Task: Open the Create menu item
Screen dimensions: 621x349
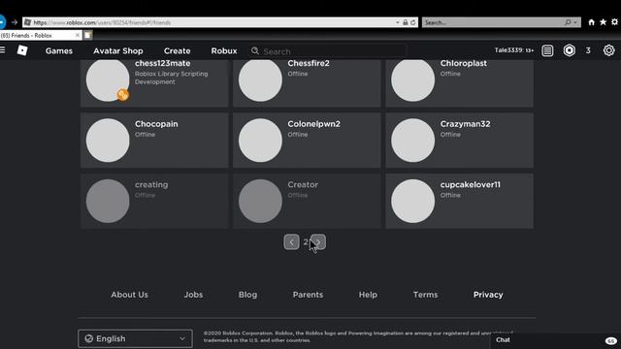Action: (x=177, y=51)
